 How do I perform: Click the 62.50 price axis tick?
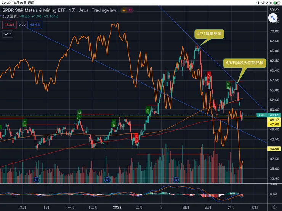[274, 61]
